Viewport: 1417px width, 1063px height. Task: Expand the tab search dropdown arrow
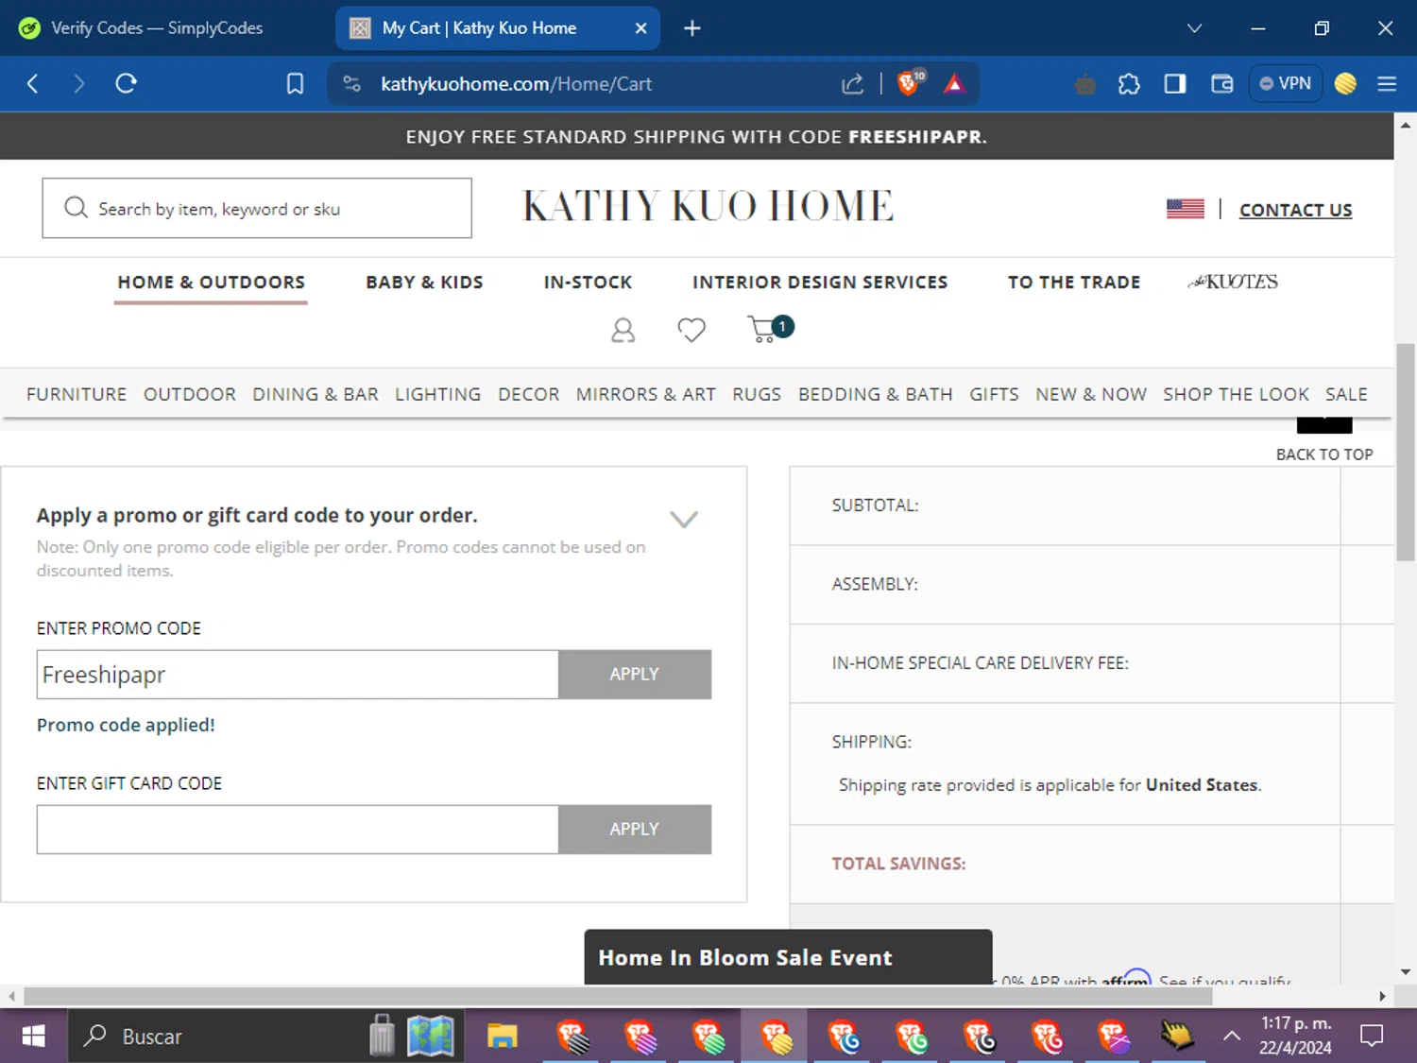(x=1194, y=28)
